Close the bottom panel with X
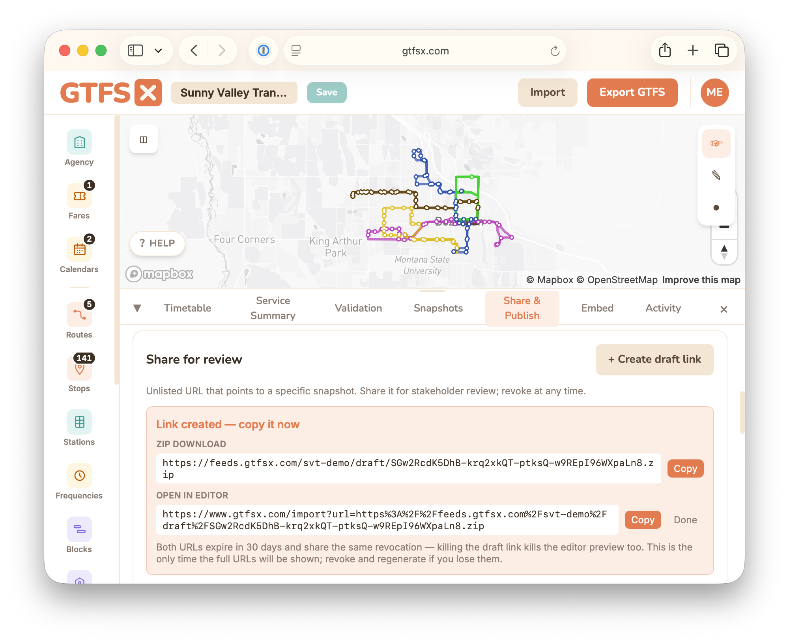Viewport: 789px width, 642px height. click(724, 310)
